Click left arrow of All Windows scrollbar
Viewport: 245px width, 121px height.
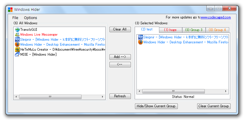[x=16, y=97]
